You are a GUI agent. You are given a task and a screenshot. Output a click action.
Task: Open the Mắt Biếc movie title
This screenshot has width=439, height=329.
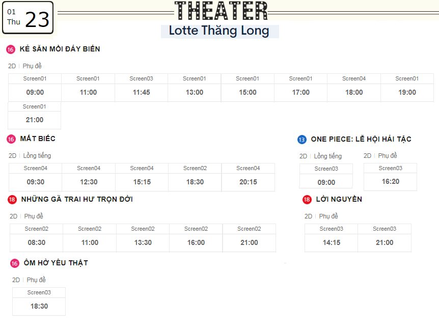pyautogui.click(x=38, y=139)
